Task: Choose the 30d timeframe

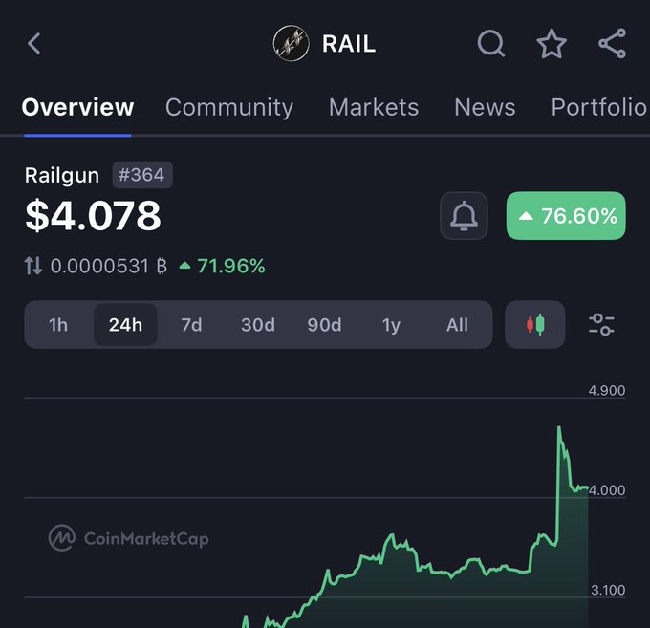Action: click(x=258, y=325)
